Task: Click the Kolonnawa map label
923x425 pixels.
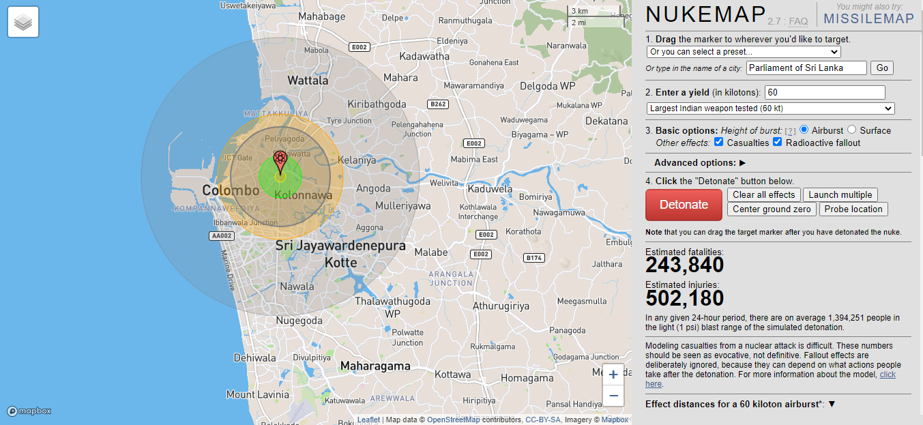Action: [x=304, y=195]
